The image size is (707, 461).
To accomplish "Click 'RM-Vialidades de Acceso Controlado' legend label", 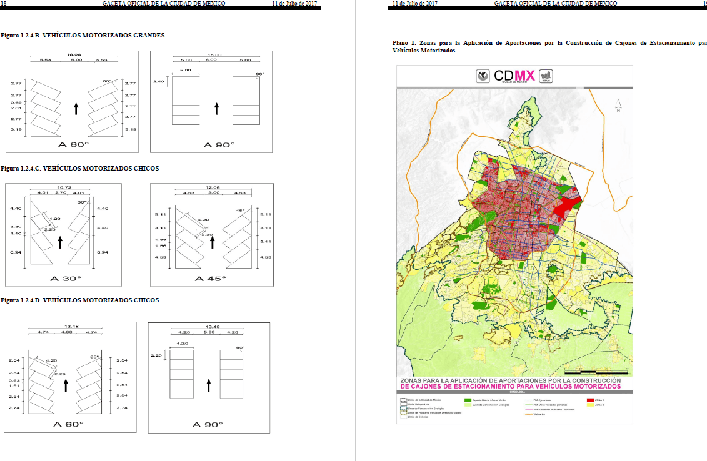I will click(x=554, y=410).
